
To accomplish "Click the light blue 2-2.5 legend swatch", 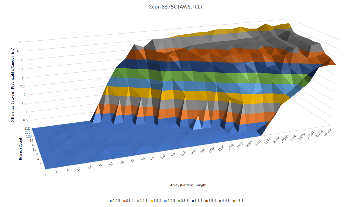I will 165,201.
